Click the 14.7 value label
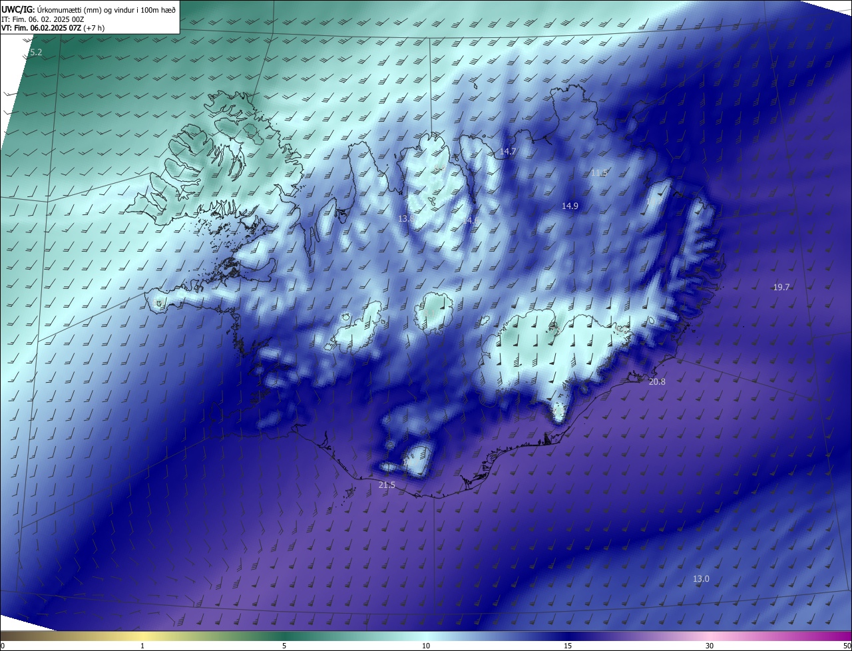852x651 pixels. (508, 152)
